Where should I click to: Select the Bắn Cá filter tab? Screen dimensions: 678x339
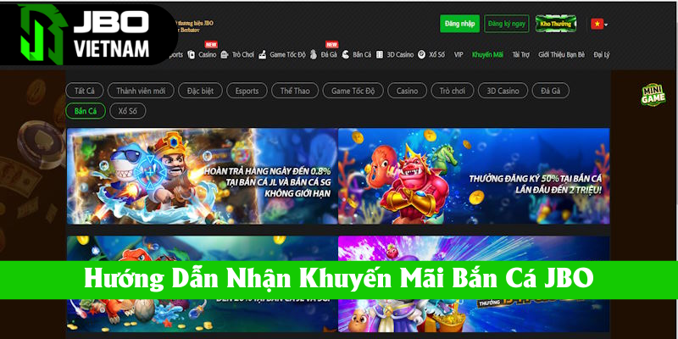[86, 111]
